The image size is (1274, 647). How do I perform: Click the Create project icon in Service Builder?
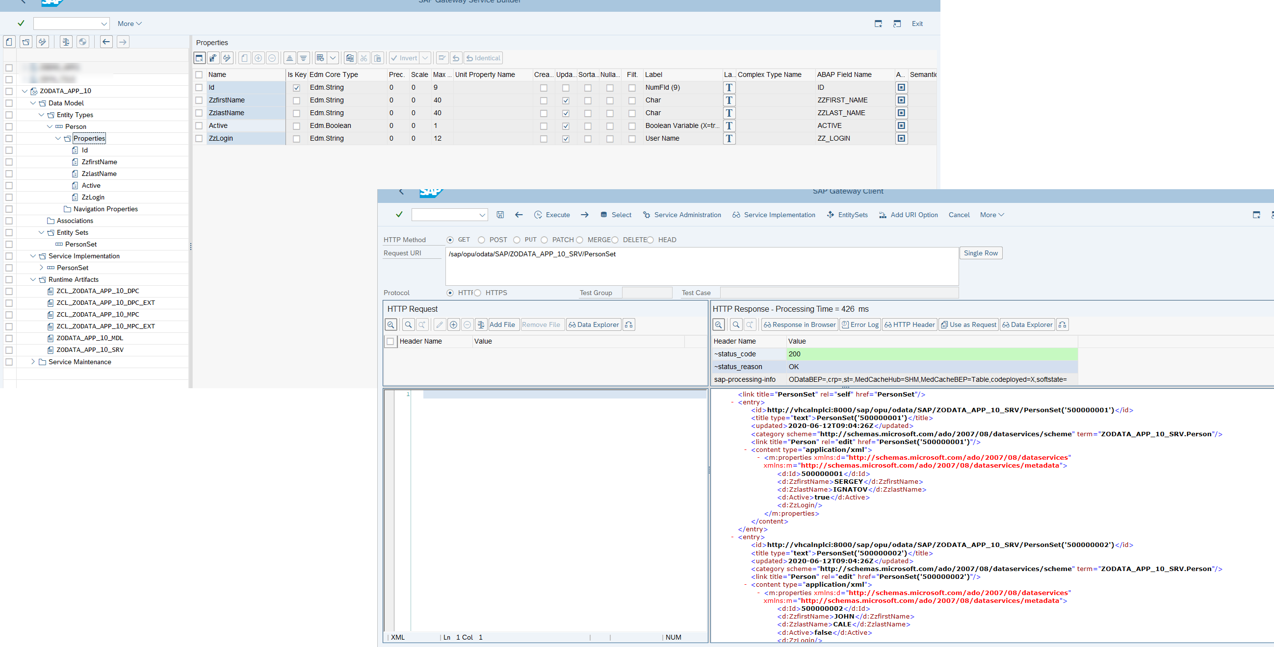pos(9,42)
